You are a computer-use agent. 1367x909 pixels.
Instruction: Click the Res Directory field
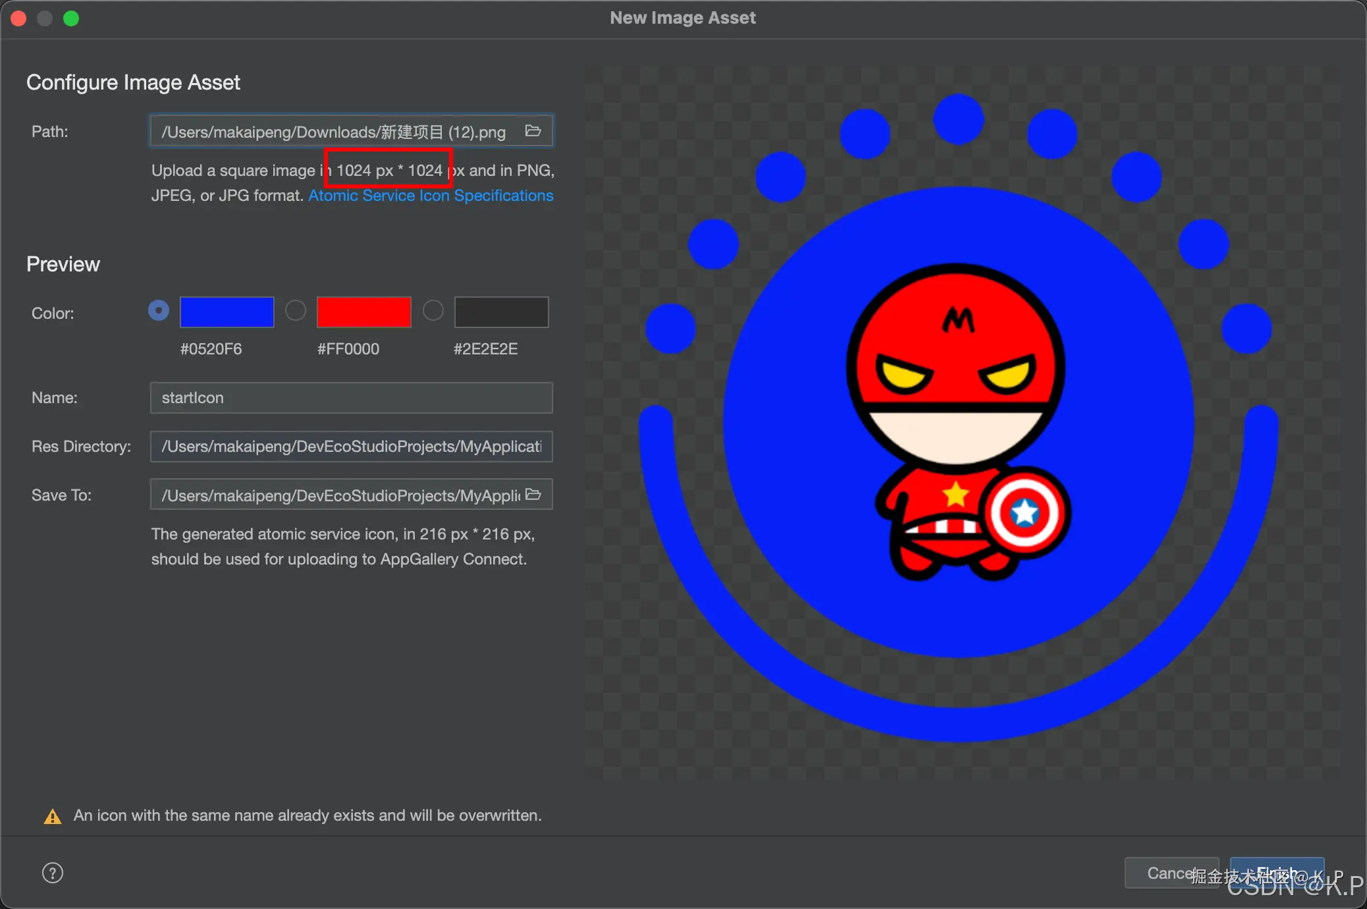pos(351,447)
